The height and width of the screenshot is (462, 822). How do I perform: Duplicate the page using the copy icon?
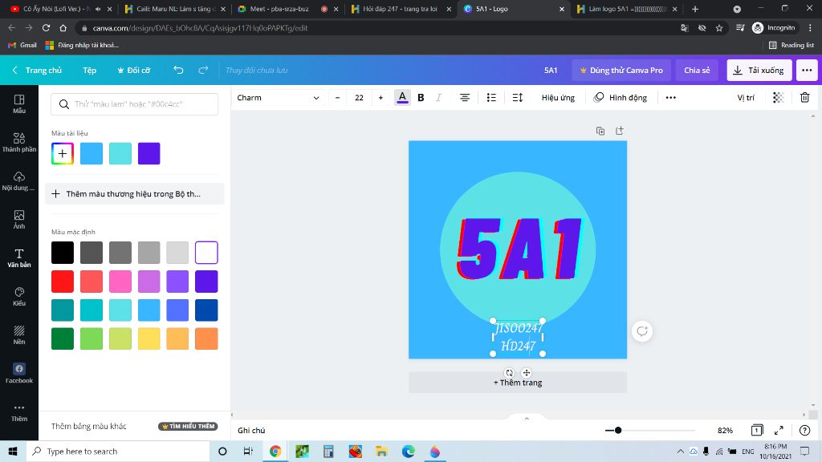click(600, 131)
